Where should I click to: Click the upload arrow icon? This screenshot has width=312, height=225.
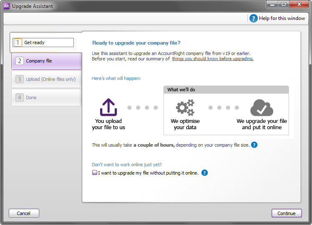point(108,107)
